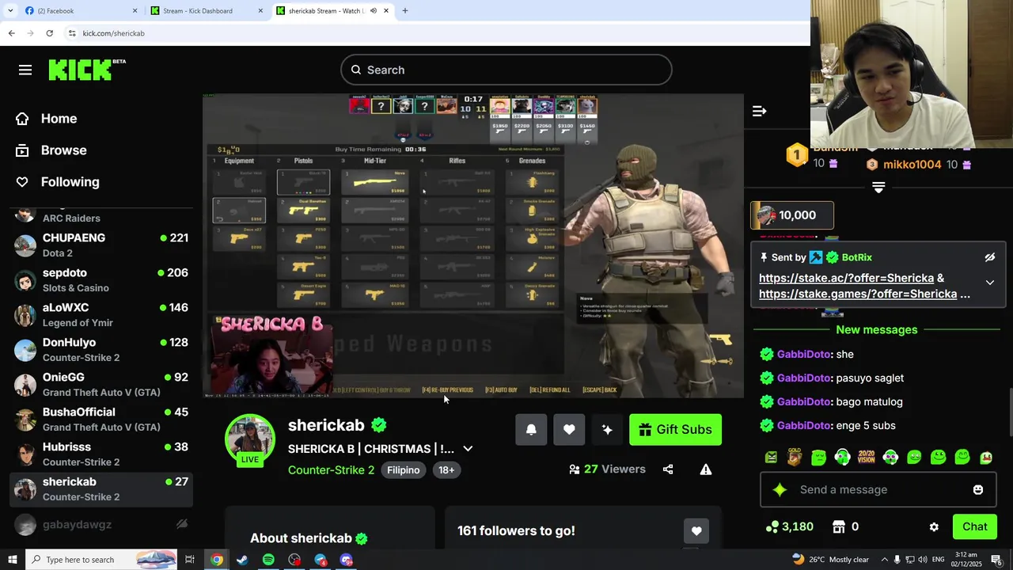The image size is (1013, 570).
Task: Click the browser address bar
Action: point(435,33)
